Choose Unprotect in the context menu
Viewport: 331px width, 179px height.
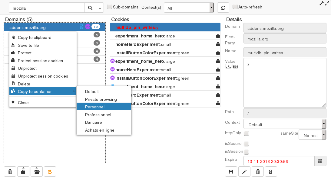pos(43,68)
